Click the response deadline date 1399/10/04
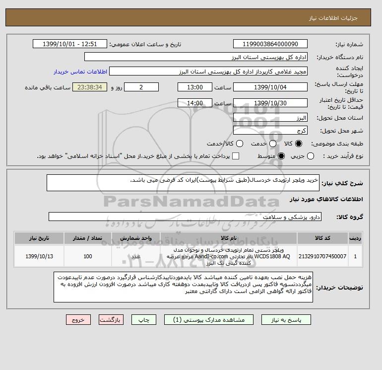The height and width of the screenshot is (370, 382). point(270,87)
